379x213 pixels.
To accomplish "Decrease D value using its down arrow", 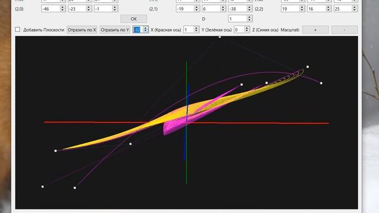I will coord(249,20).
